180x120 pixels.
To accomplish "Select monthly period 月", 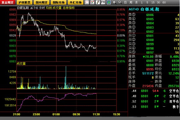I will (x=136, y=2).
